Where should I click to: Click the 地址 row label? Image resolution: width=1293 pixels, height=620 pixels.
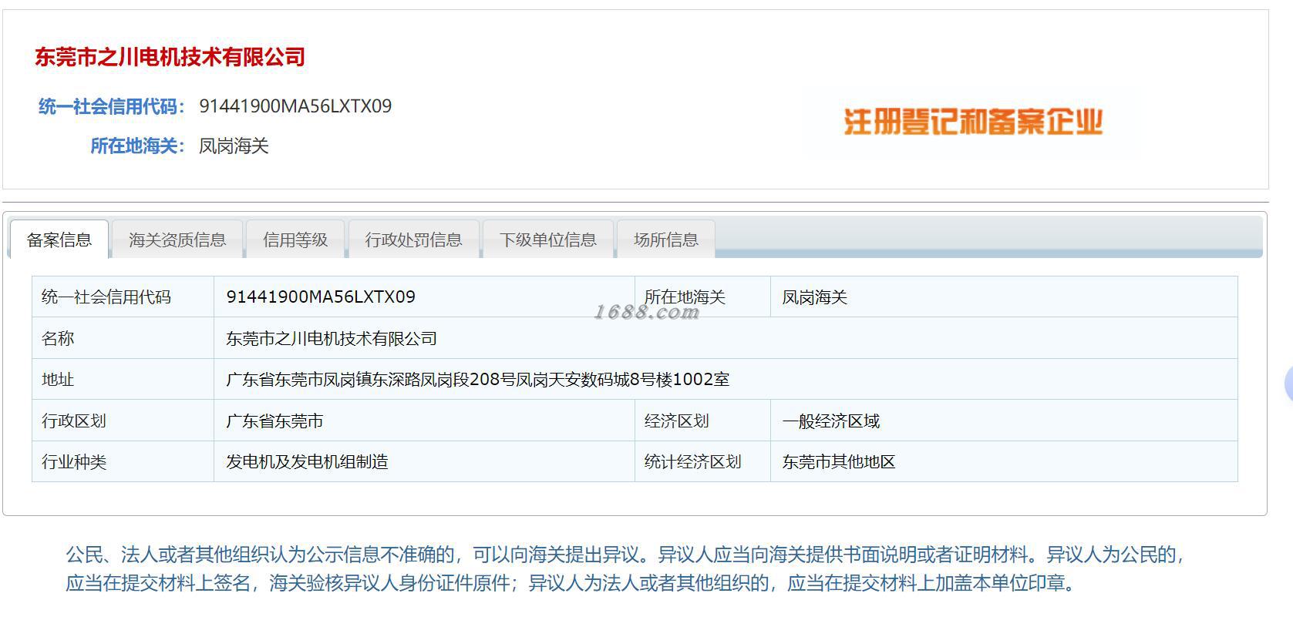tap(58, 380)
